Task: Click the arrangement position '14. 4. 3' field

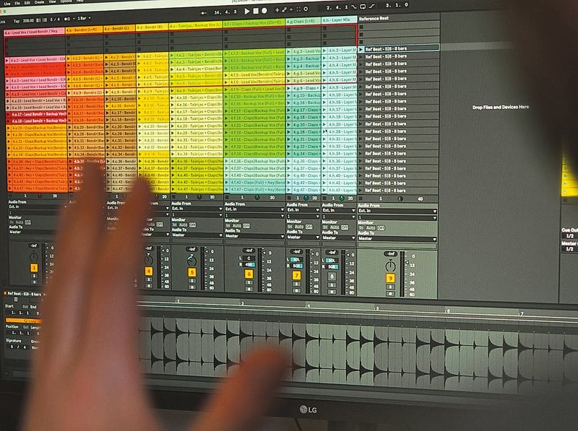Action: tap(225, 12)
